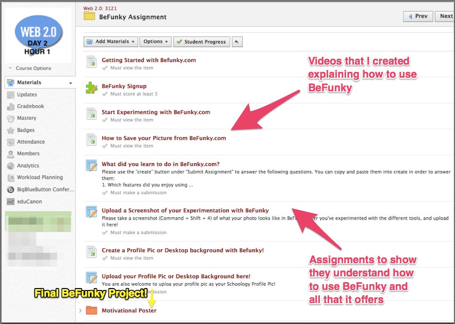Expand the Course Options menu
This screenshot has width=455, height=324.
[x=30, y=68]
